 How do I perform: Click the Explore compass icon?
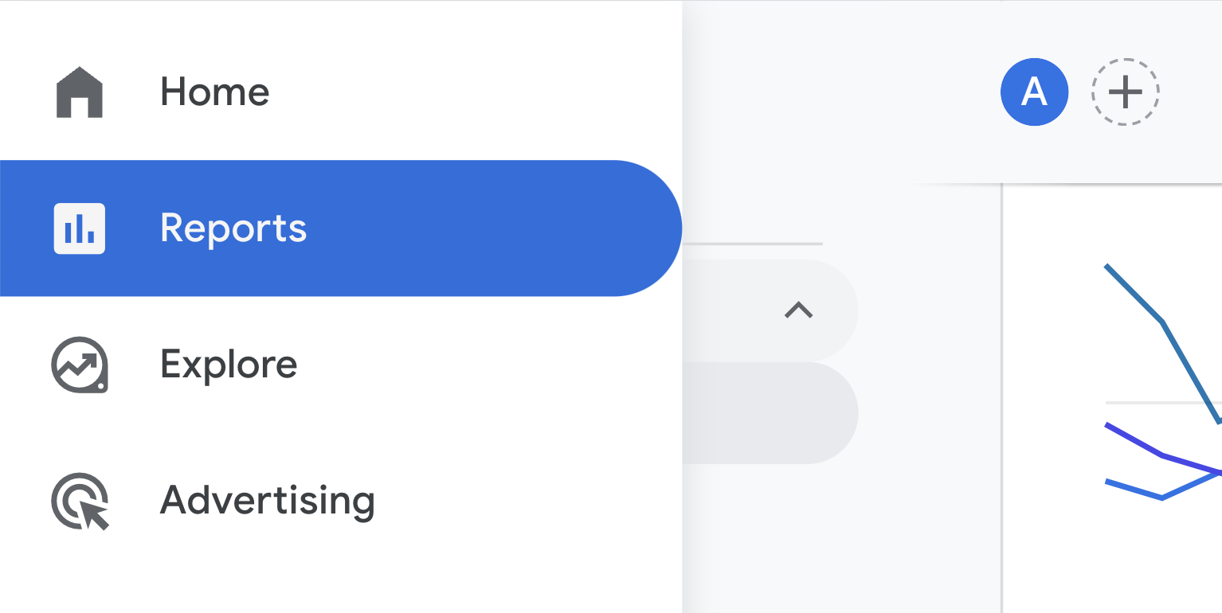[x=80, y=365]
